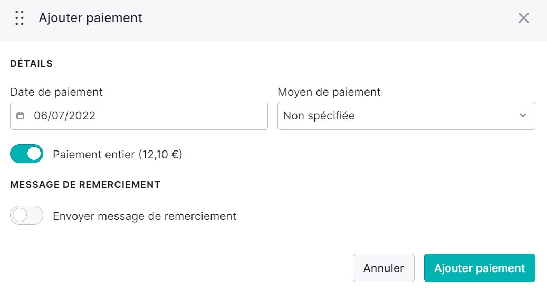The width and height of the screenshot is (547, 291).
Task: Select the 06/07/2022 date value
Action: click(x=64, y=116)
